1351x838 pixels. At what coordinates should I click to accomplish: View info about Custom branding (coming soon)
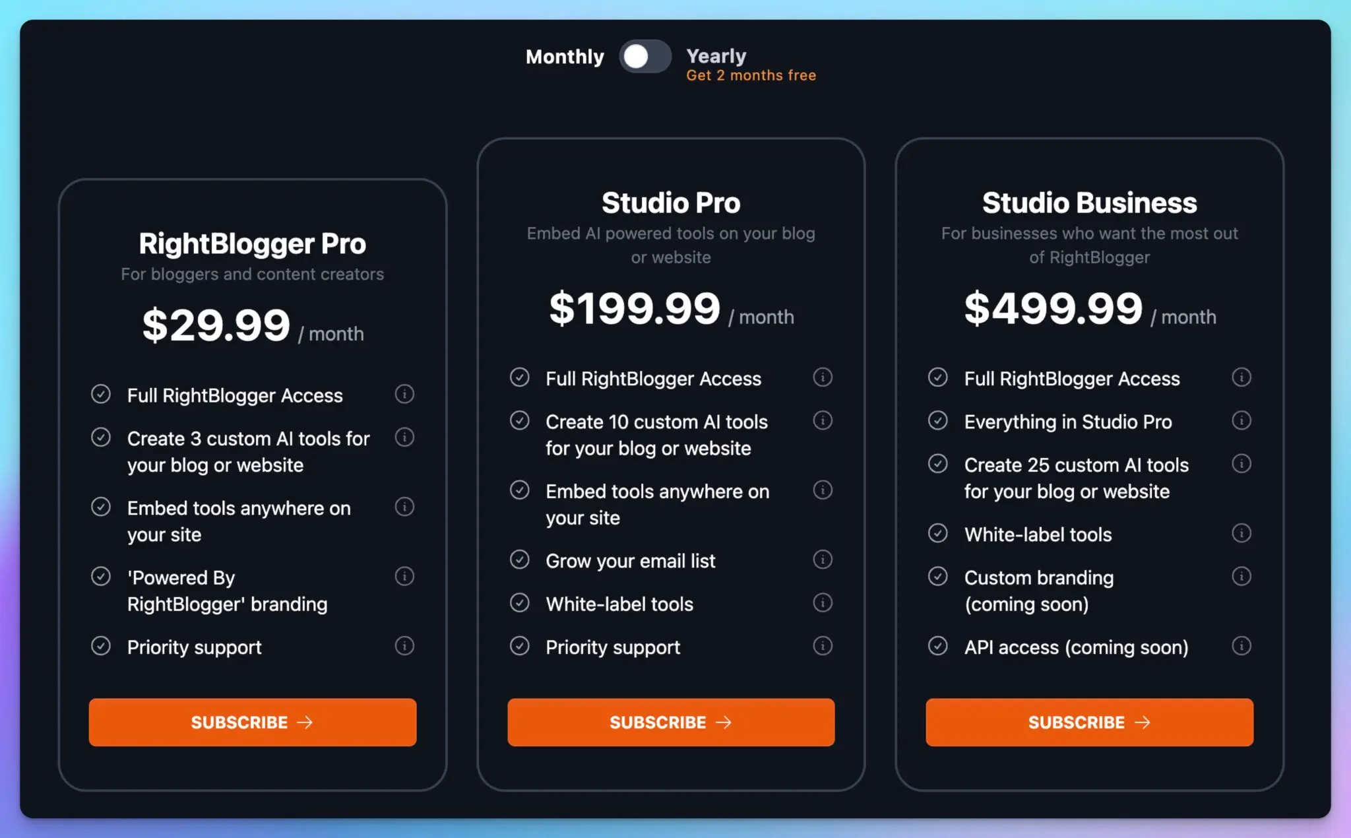click(x=1241, y=576)
